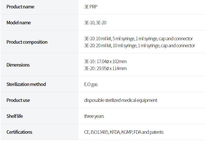This screenshot has width=206, height=141.
Task: Select the 3E-20 20 ml kit composition line
Action: 139,45
